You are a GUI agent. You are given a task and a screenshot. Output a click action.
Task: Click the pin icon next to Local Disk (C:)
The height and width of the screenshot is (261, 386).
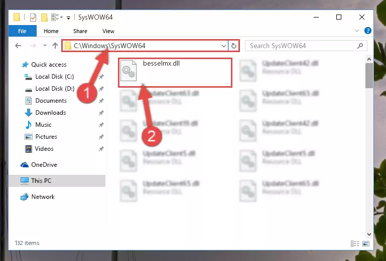pyautogui.click(x=101, y=77)
